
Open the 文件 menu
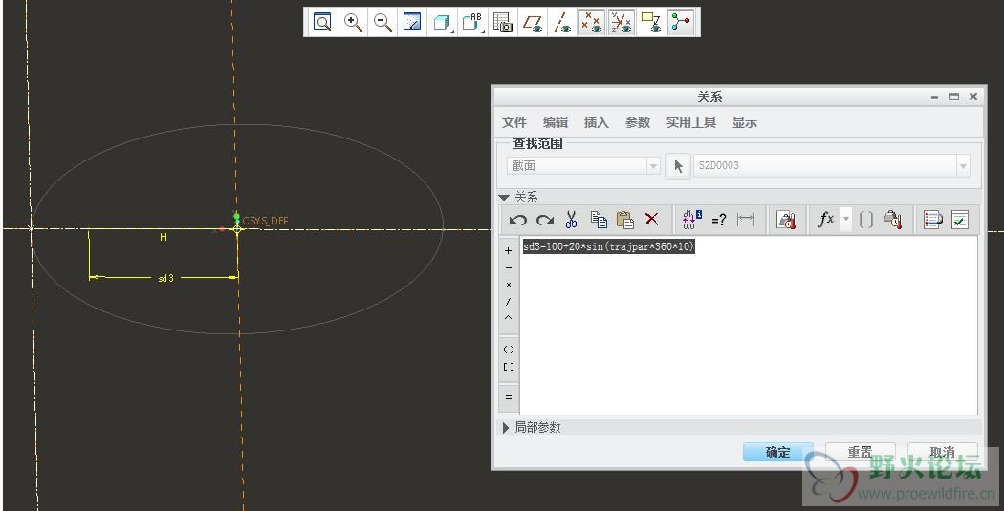point(514,122)
